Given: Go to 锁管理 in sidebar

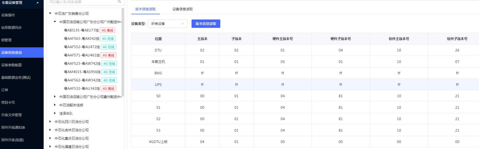Looking at the screenshot, I should 22,40.
